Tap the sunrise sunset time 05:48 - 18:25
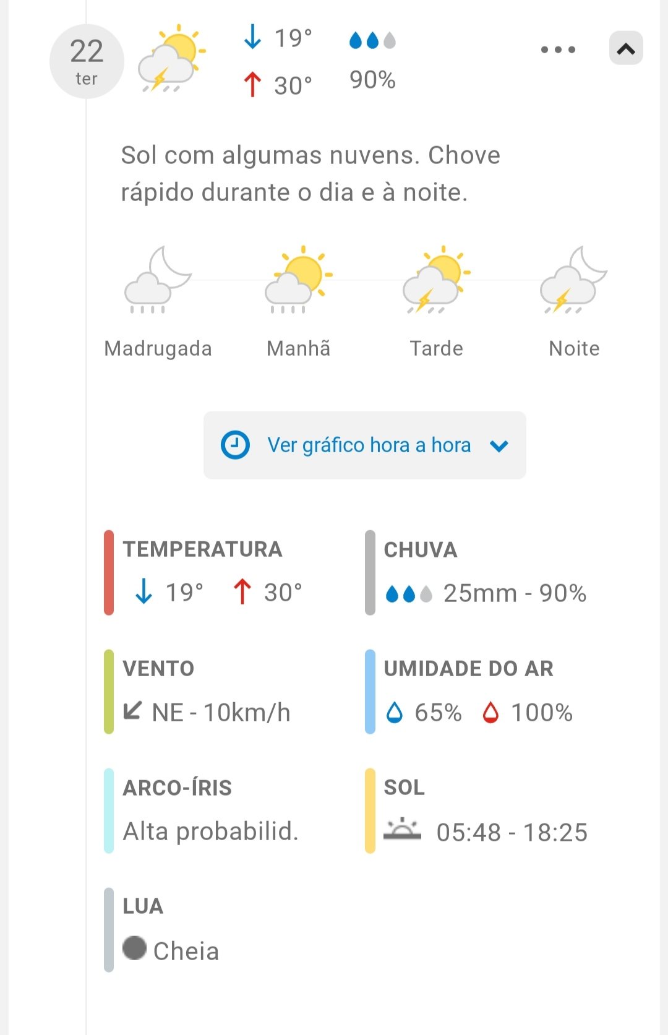This screenshot has width=668, height=1035. [512, 833]
